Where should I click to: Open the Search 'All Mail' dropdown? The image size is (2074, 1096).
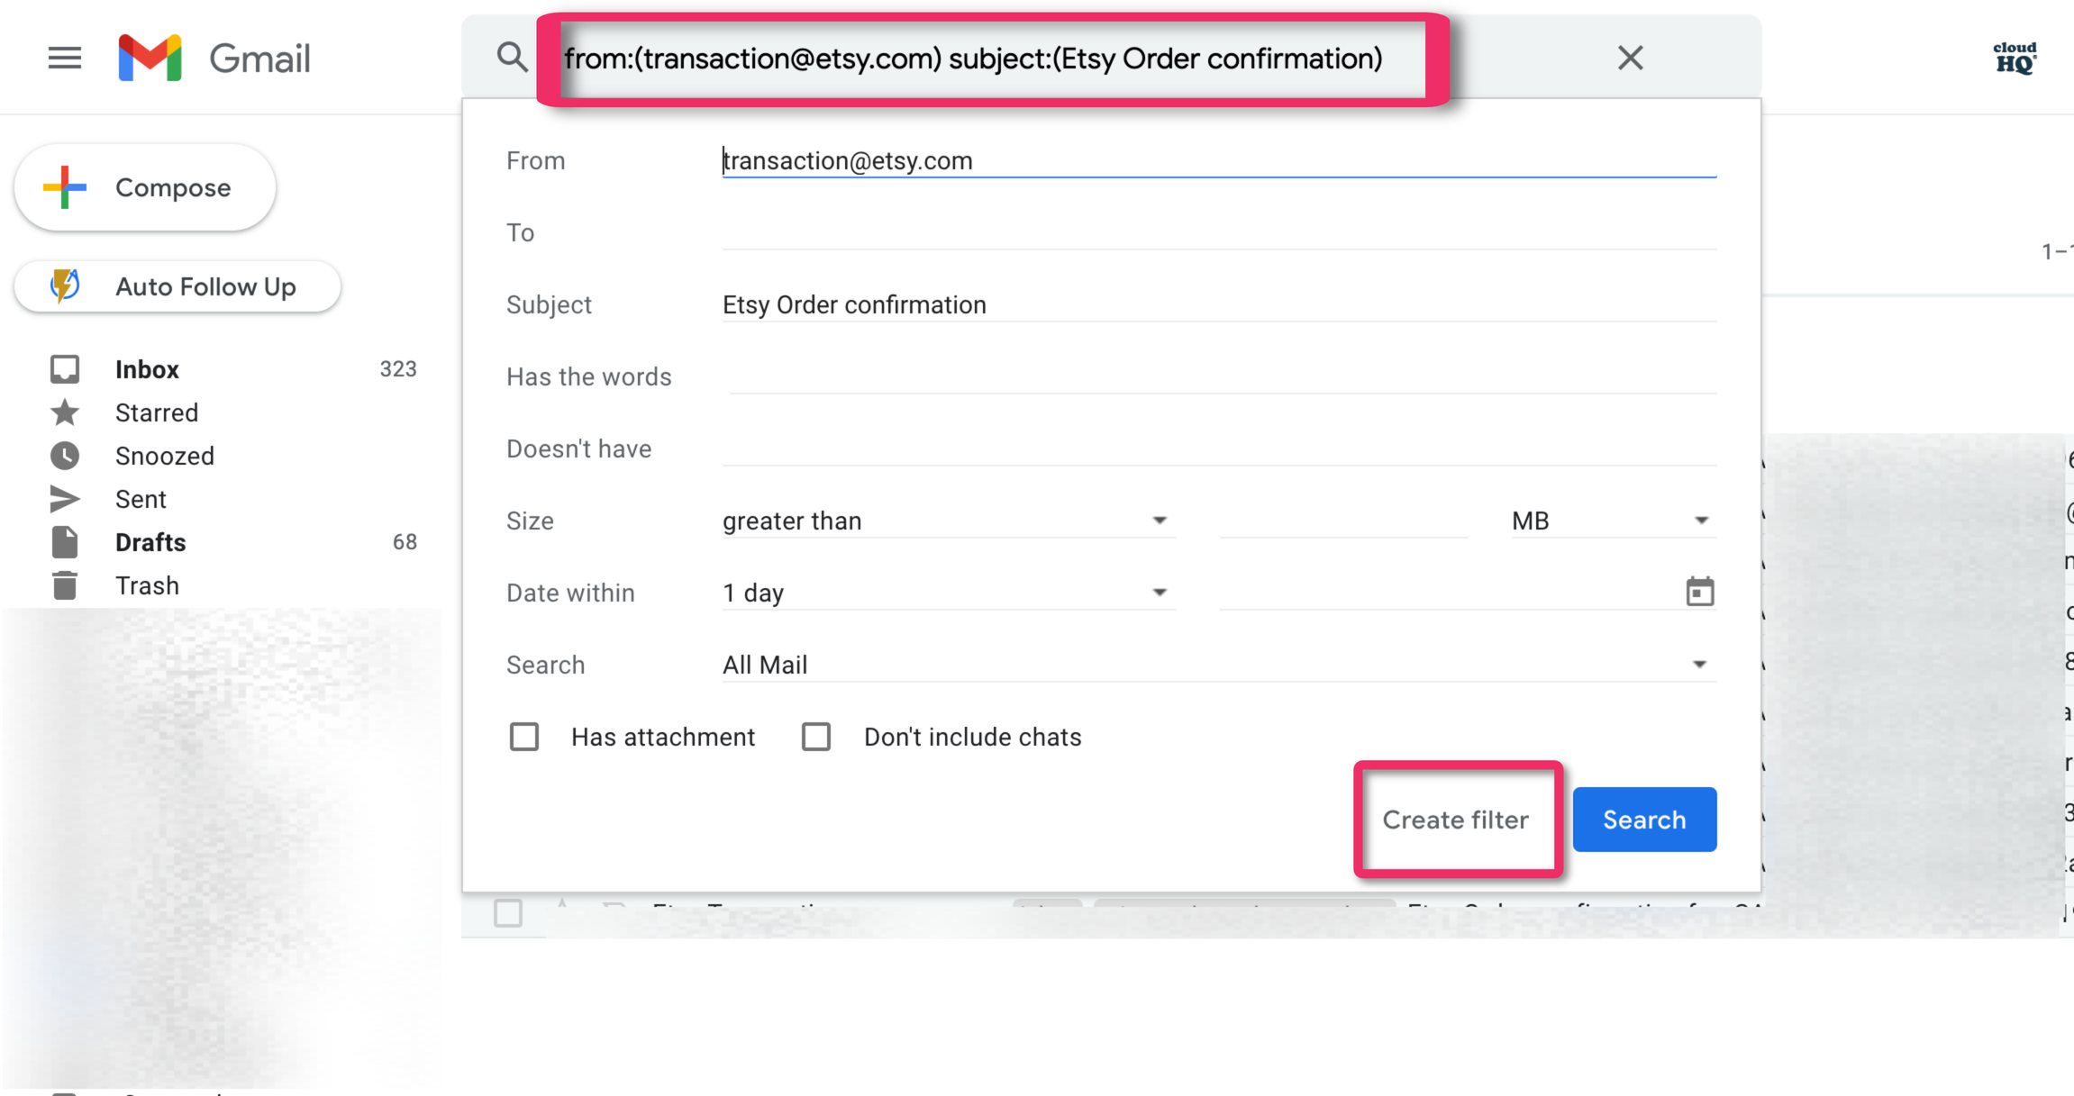click(1219, 665)
